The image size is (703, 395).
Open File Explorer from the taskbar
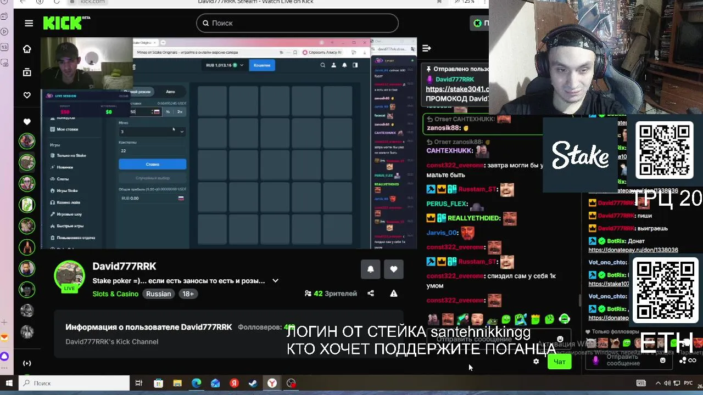[177, 383]
